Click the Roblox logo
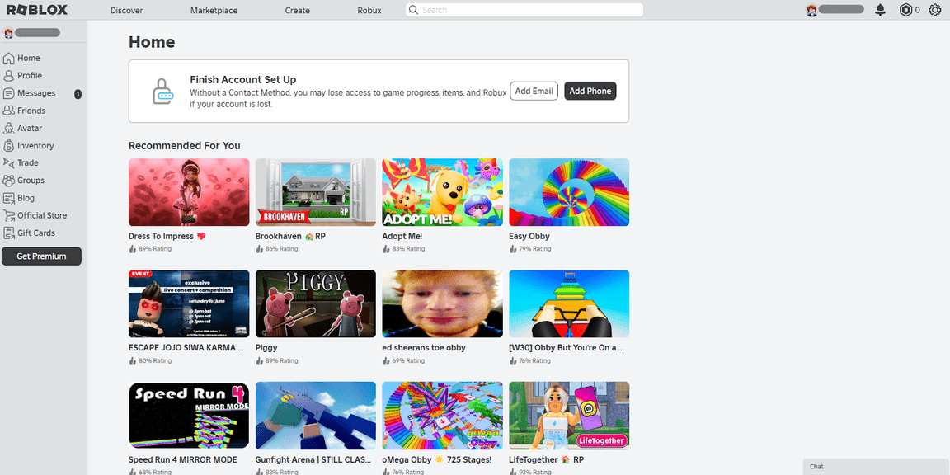950x475 pixels. [37, 10]
